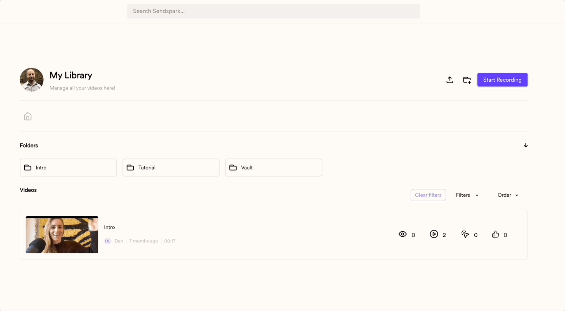Open the Order dropdown
Screen dimensions: 565x311
[508, 195]
